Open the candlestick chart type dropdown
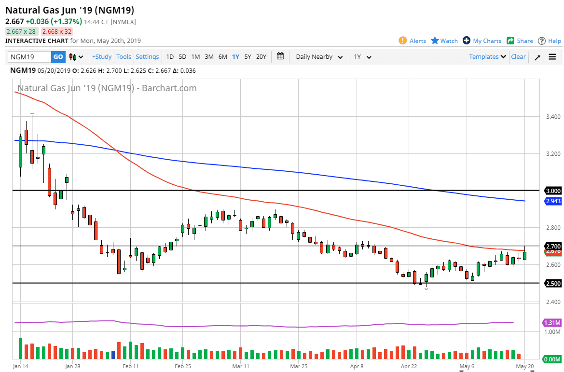564x372 pixels. (76, 57)
